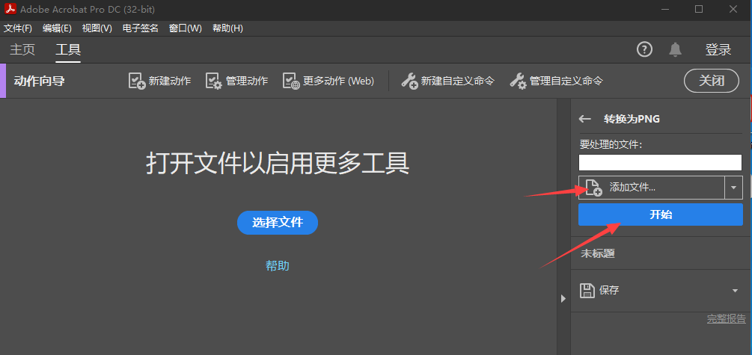The height and width of the screenshot is (355, 752).
Task: Open the 电子签名 menu
Action: tap(141, 28)
